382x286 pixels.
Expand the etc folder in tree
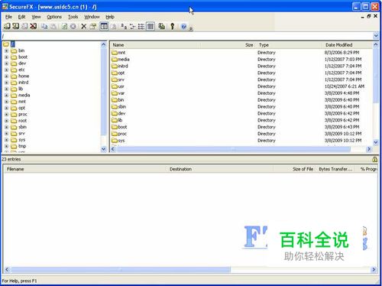6,70
